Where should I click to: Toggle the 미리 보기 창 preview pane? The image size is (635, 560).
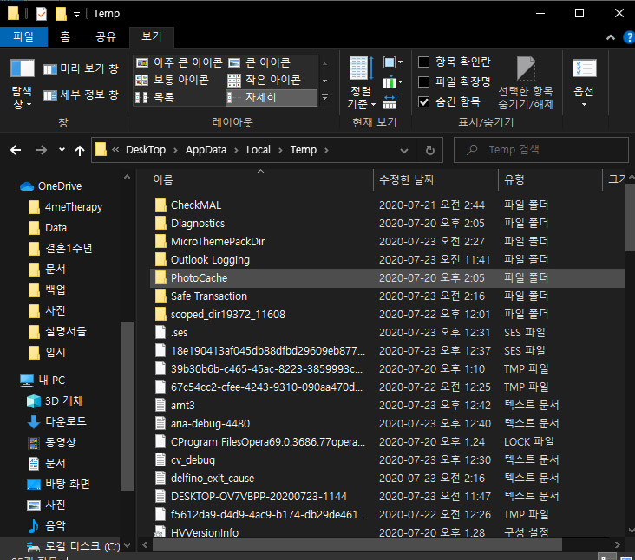pos(81,69)
